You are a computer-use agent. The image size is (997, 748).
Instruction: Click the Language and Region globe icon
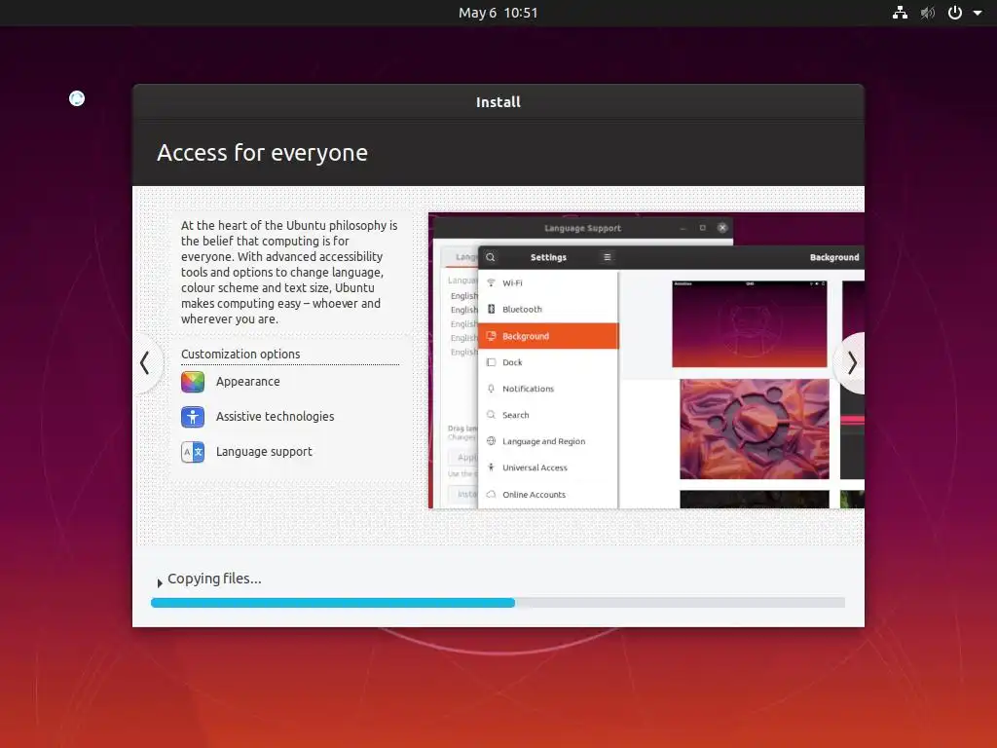tap(491, 441)
